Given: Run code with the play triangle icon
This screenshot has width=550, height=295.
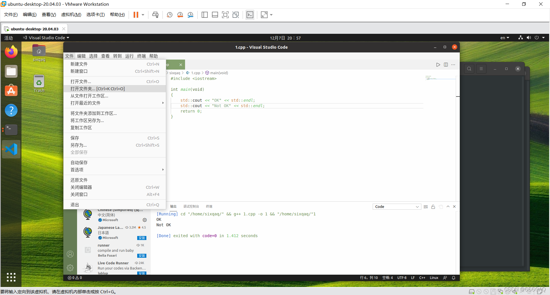Looking at the screenshot, I should point(438,65).
